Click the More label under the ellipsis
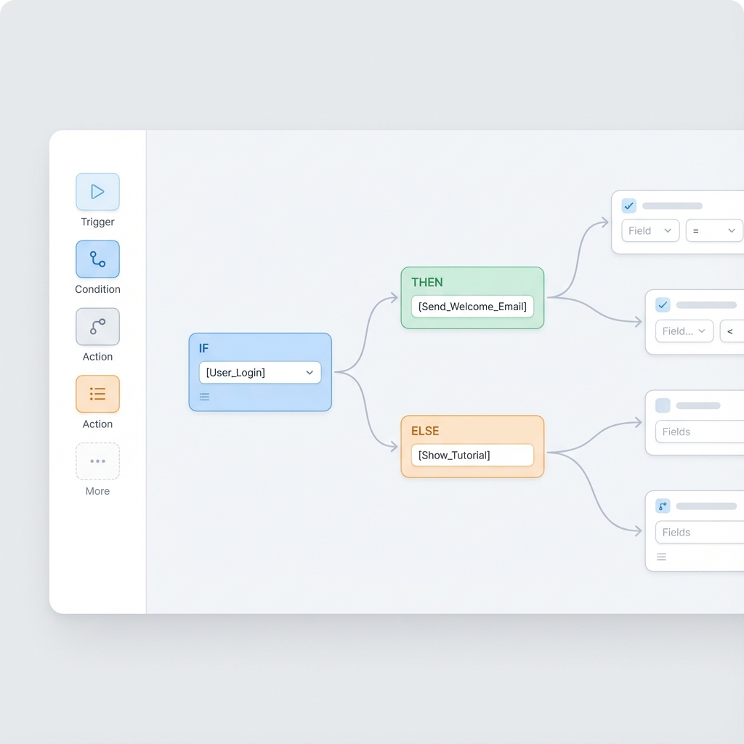 [x=97, y=491]
